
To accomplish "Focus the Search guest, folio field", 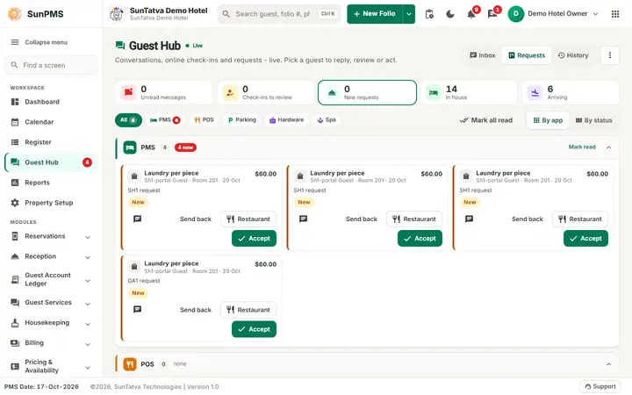I will point(279,14).
